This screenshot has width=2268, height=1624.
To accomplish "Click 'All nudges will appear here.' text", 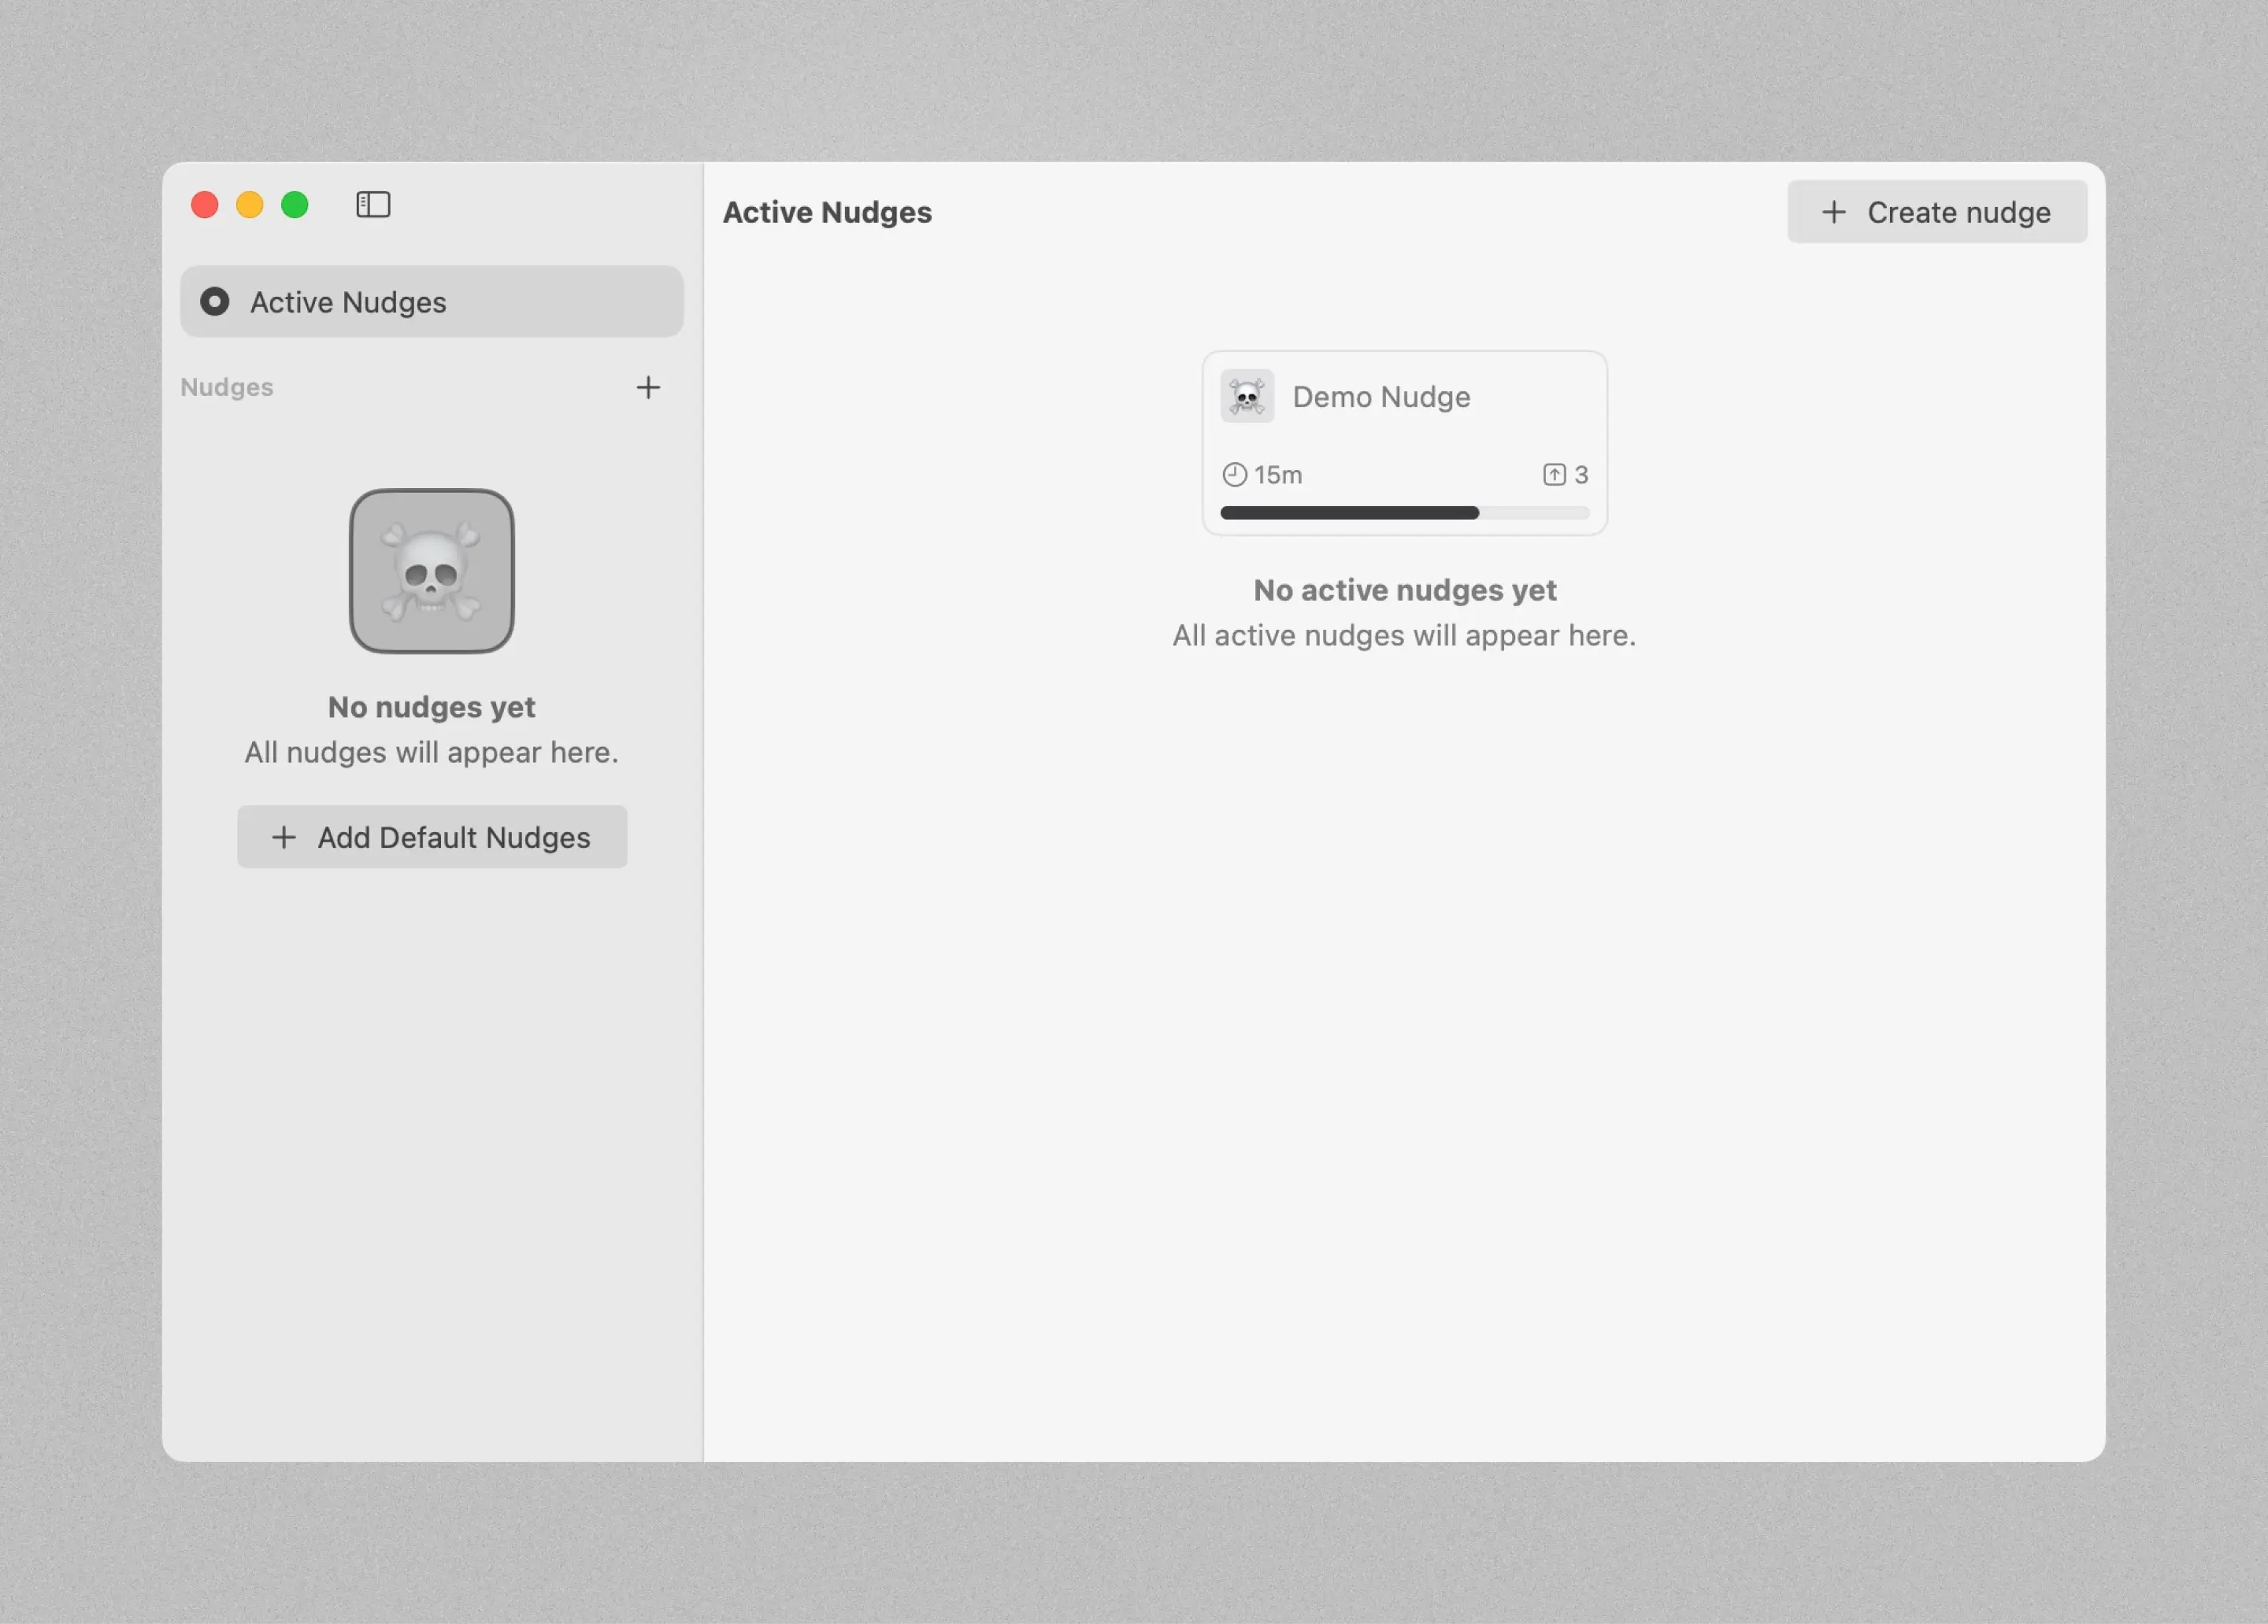I will click(x=431, y=753).
